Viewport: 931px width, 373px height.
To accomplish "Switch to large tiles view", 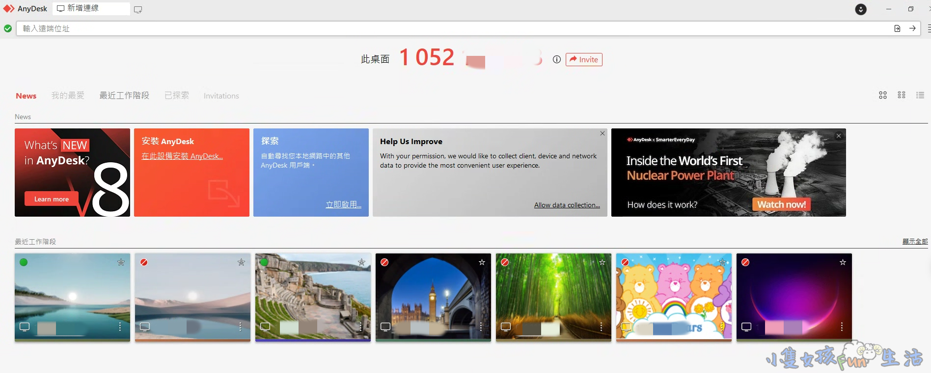I will click(882, 95).
